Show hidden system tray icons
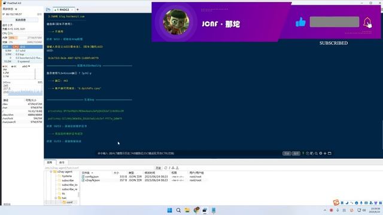 [x=324, y=210]
